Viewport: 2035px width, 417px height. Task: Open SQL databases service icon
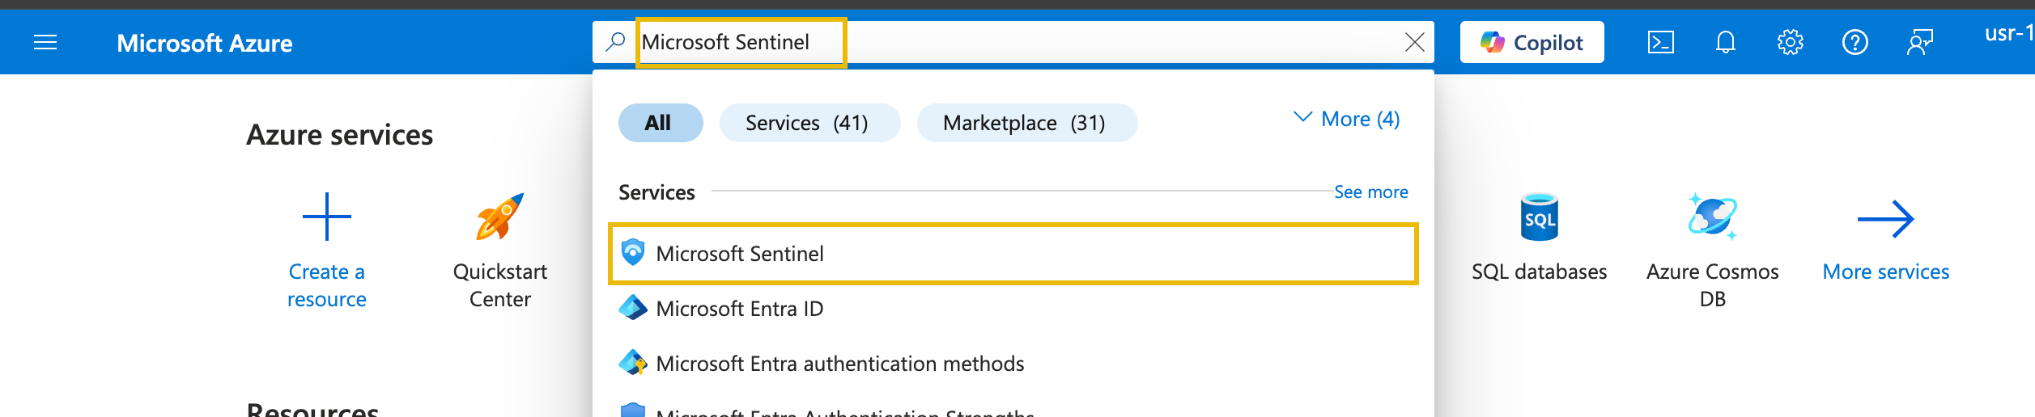tap(1539, 217)
